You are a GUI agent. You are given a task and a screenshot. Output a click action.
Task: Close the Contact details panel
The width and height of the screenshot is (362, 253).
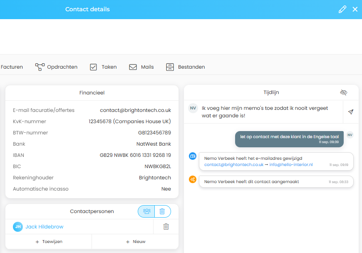(x=355, y=9)
